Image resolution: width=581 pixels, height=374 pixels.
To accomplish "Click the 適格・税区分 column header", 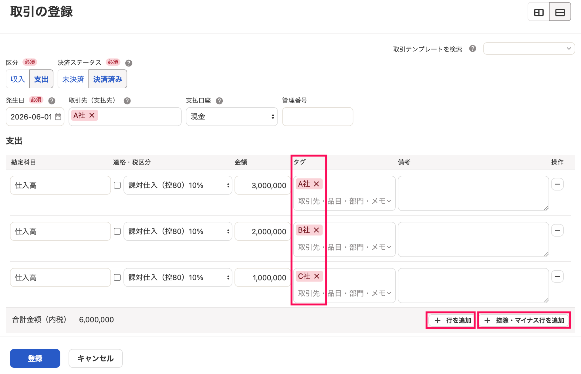I will pyautogui.click(x=132, y=162).
